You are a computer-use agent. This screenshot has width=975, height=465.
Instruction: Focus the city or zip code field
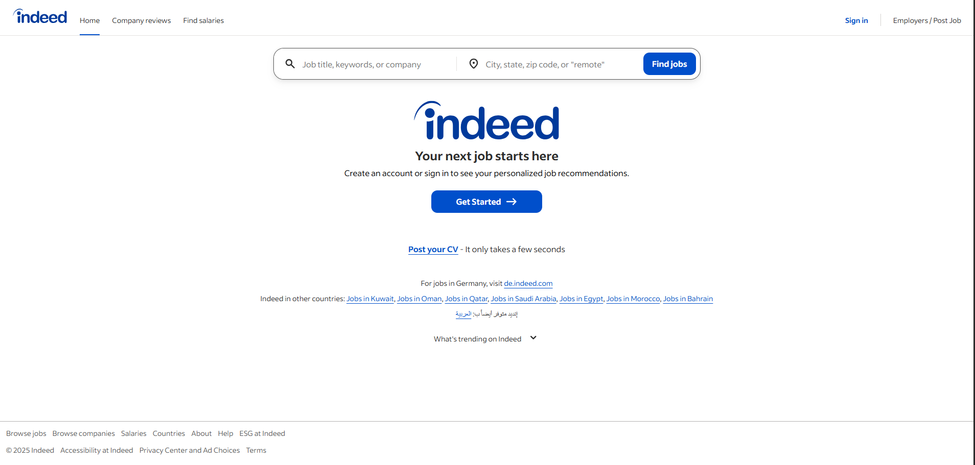[x=560, y=64]
